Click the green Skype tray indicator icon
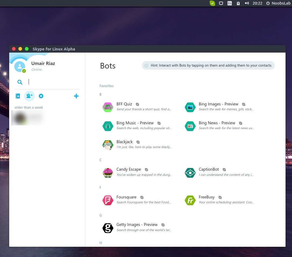This screenshot has height=257, width=292. [x=212, y=3]
